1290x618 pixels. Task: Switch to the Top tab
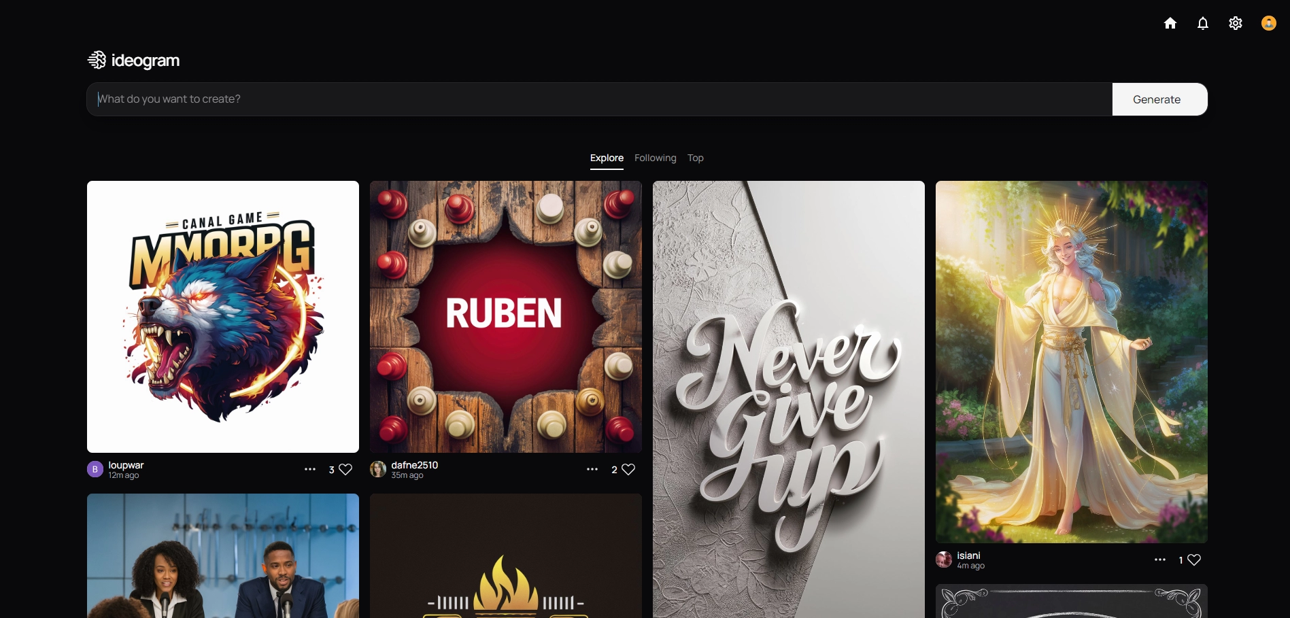tap(695, 158)
